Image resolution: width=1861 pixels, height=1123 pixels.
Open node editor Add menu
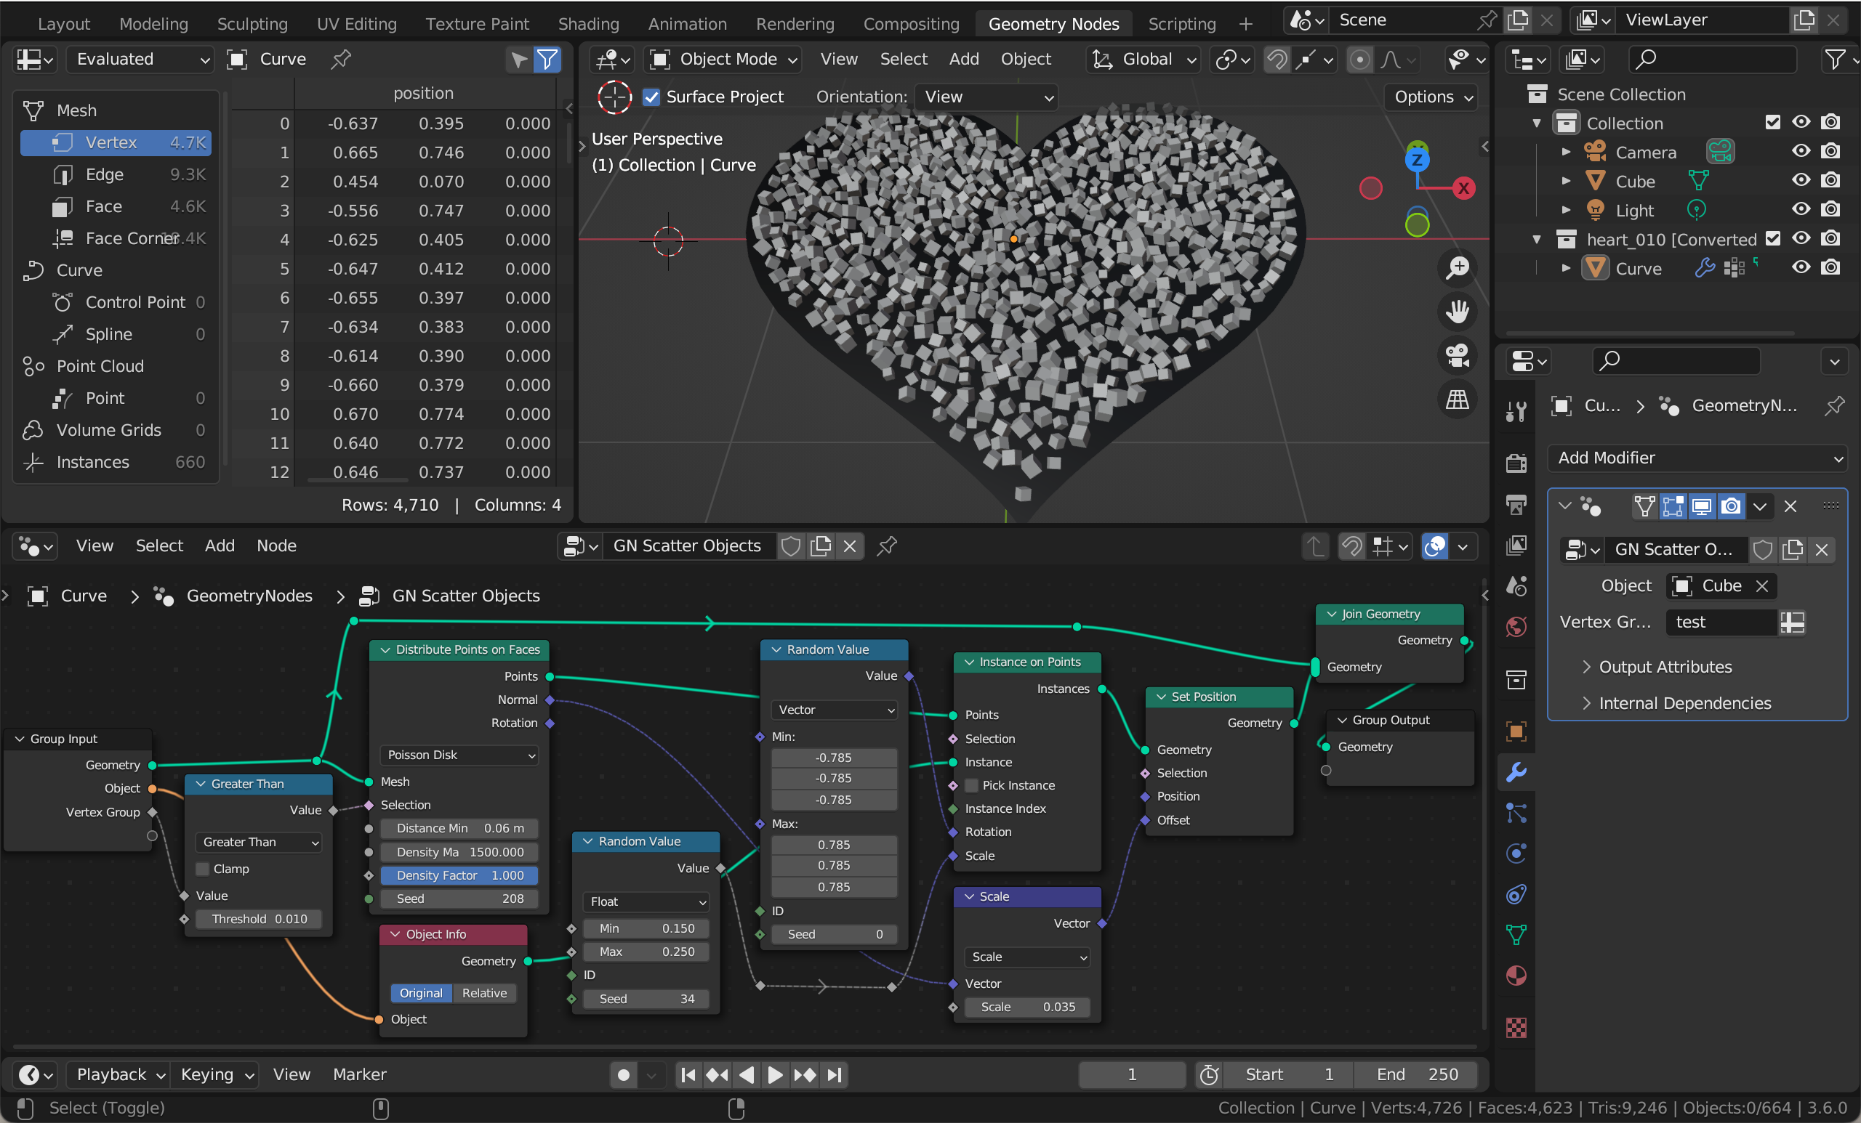[220, 546]
